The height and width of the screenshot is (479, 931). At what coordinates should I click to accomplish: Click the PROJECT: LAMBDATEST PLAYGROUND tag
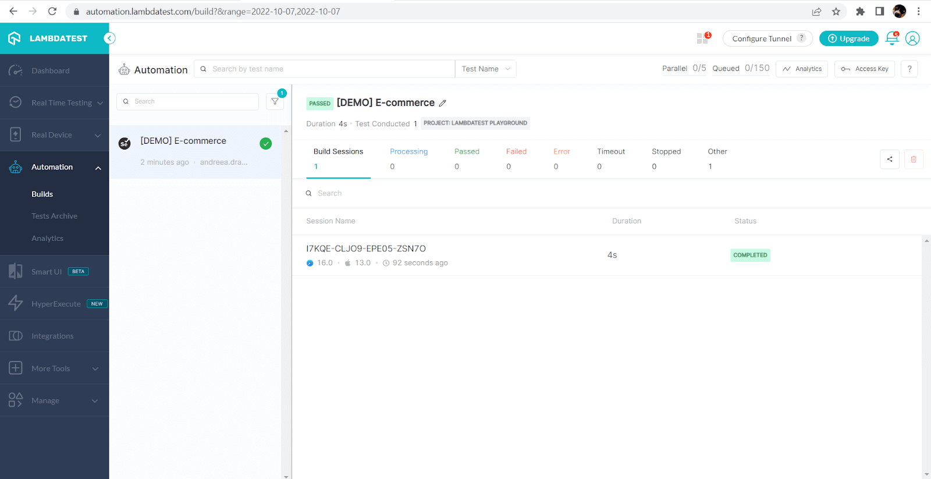point(475,123)
